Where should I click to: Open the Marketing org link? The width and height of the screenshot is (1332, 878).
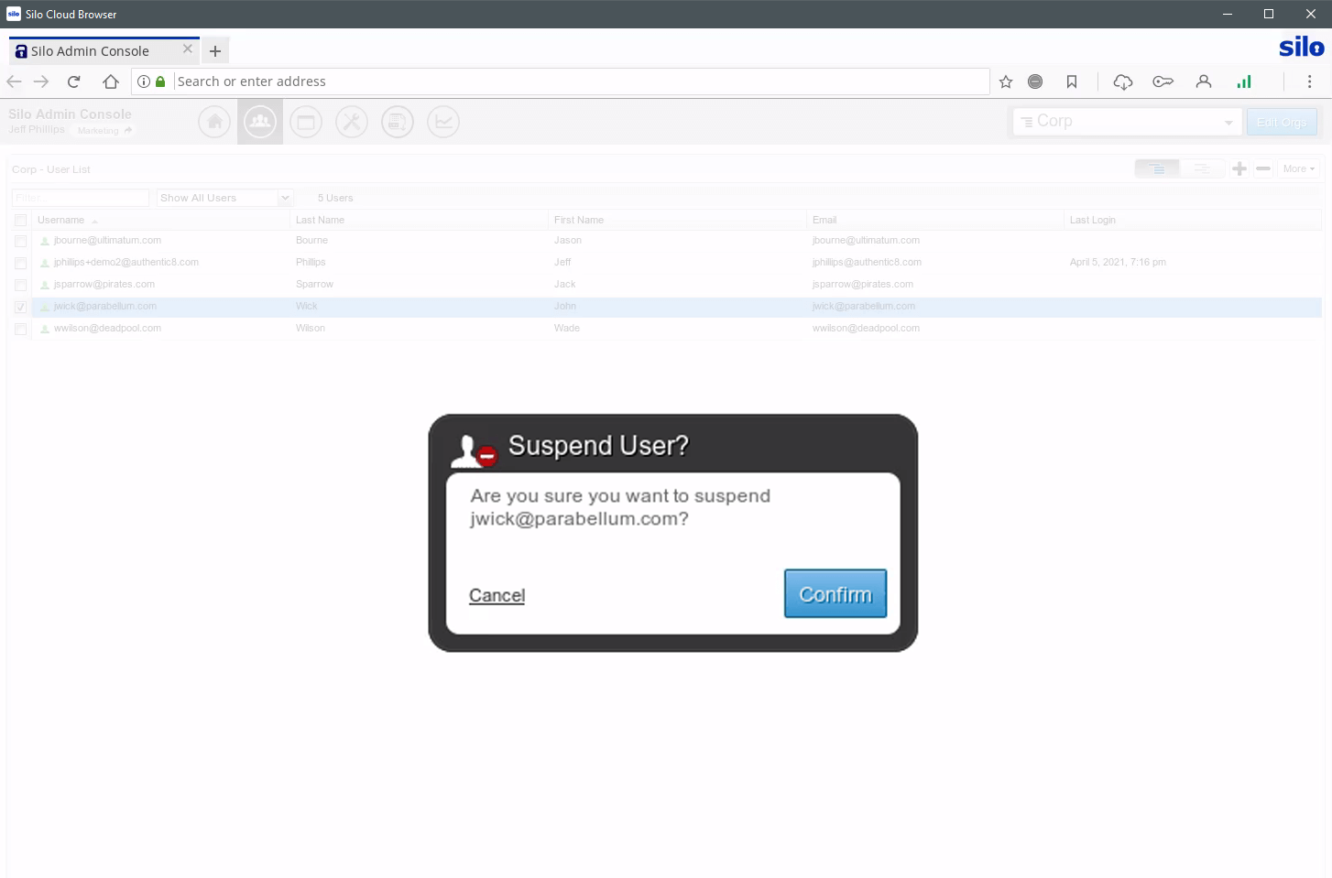(x=104, y=130)
